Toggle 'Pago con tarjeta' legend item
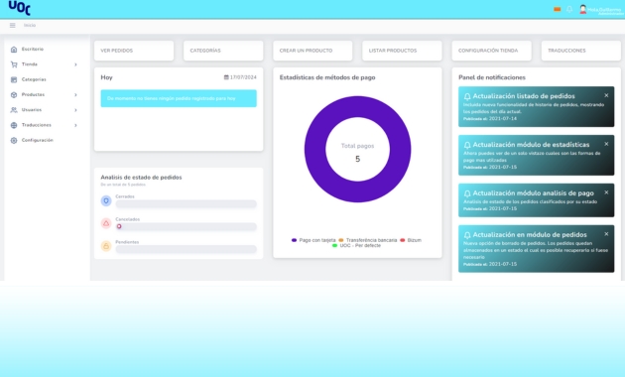This screenshot has width=625, height=377. point(313,240)
